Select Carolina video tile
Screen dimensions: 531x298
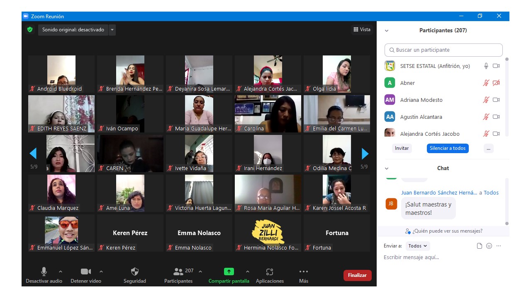pyautogui.click(x=268, y=114)
